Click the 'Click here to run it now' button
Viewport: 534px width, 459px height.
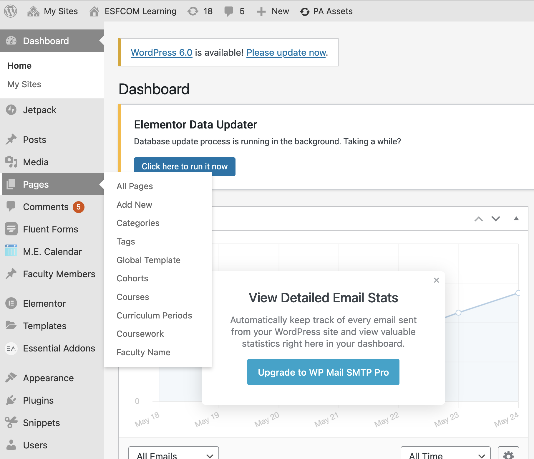(185, 166)
